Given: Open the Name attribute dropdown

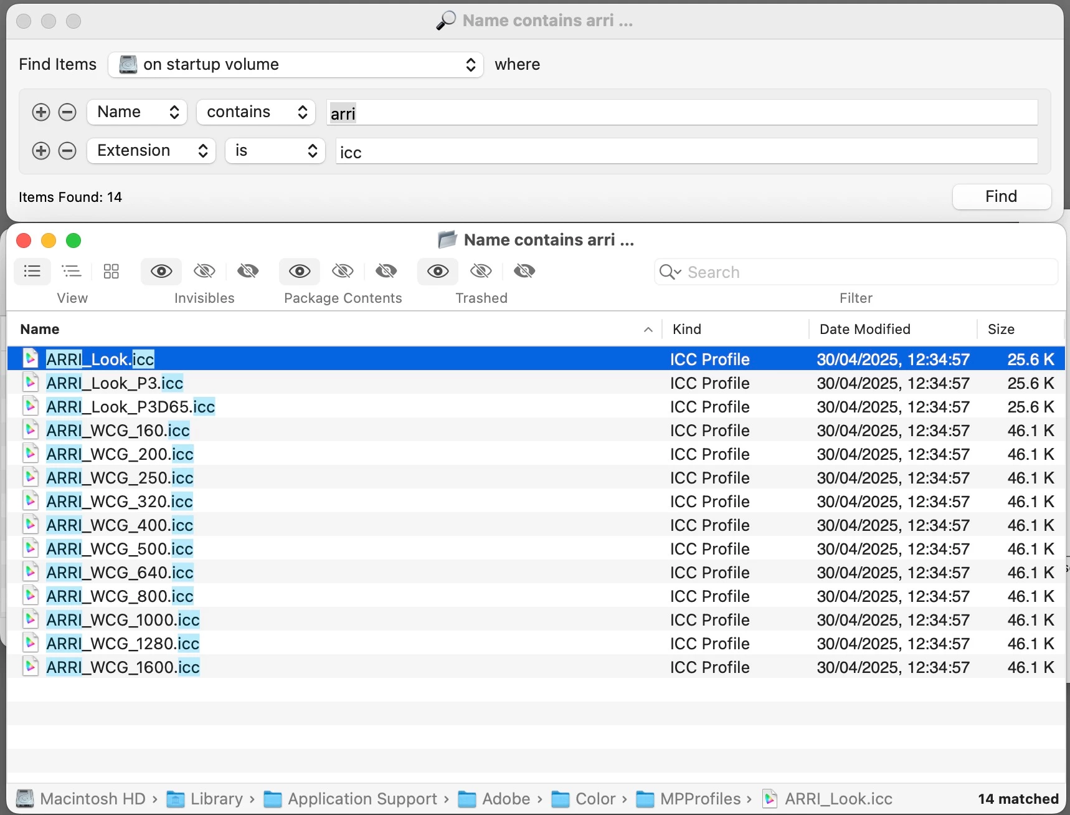Looking at the screenshot, I should pos(137,112).
